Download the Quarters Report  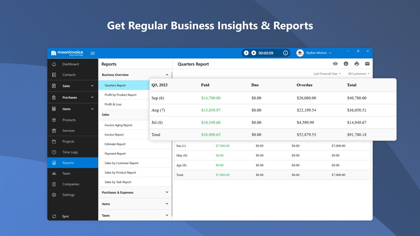(346, 64)
